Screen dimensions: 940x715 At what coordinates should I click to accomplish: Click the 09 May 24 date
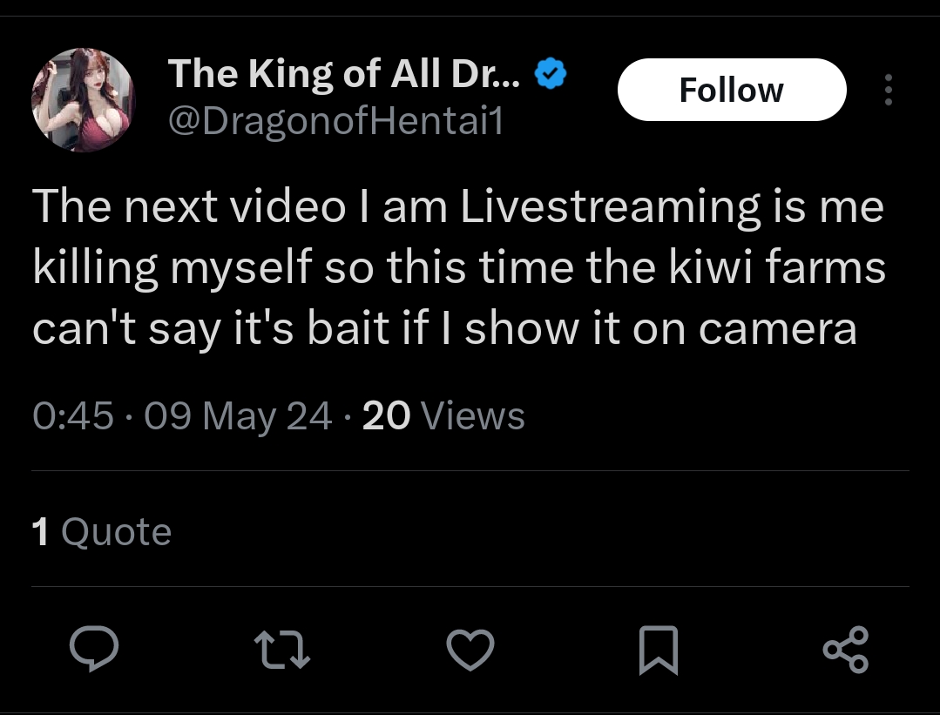pos(238,416)
